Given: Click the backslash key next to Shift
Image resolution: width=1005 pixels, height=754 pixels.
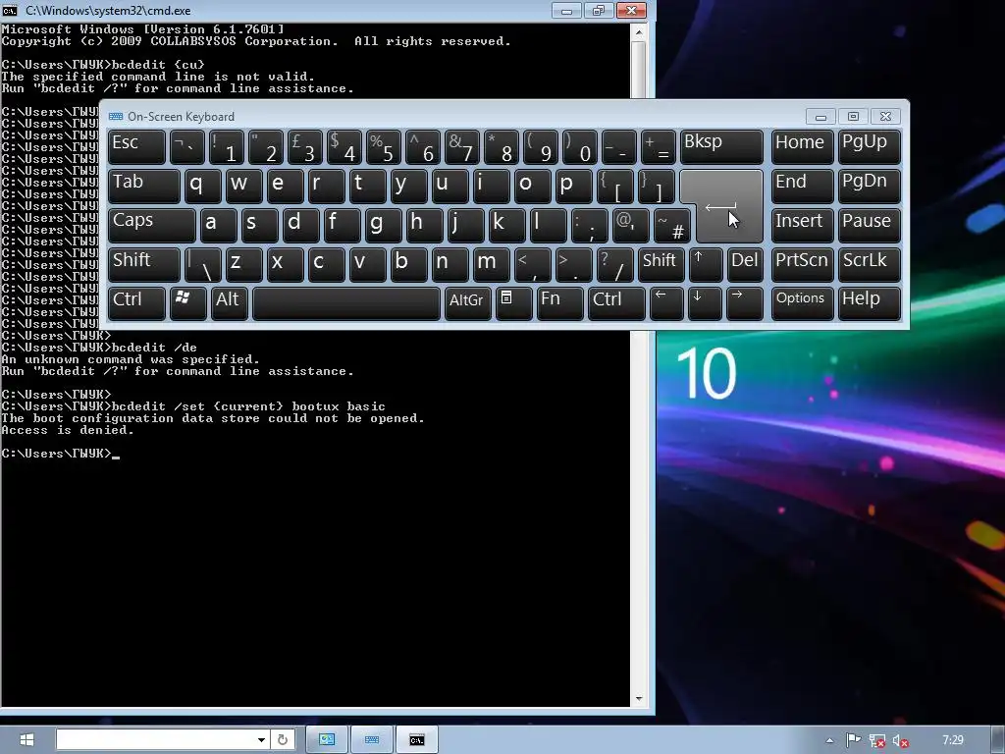Looking at the screenshot, I should pyautogui.click(x=202, y=265).
